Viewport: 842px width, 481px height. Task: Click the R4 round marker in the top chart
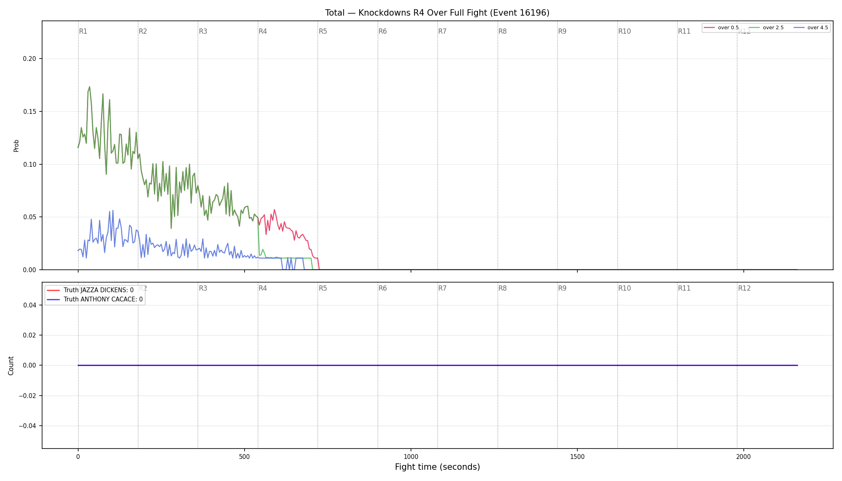click(263, 31)
